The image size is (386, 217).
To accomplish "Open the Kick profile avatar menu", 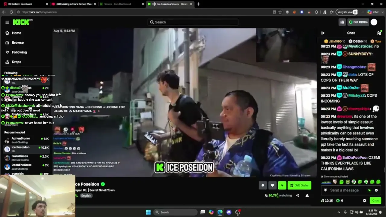I will coord(374,22).
